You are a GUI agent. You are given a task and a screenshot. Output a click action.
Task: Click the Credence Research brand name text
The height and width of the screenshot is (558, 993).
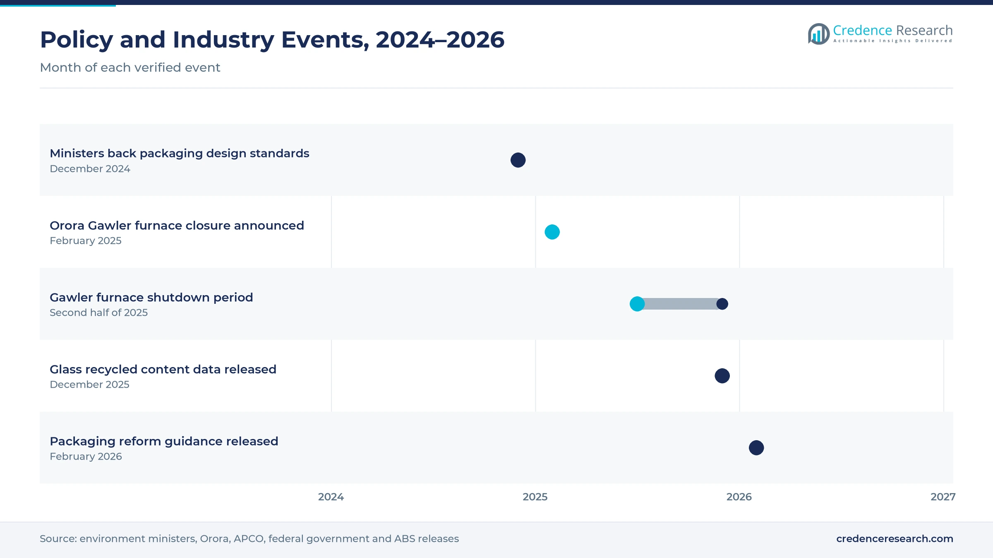(892, 30)
